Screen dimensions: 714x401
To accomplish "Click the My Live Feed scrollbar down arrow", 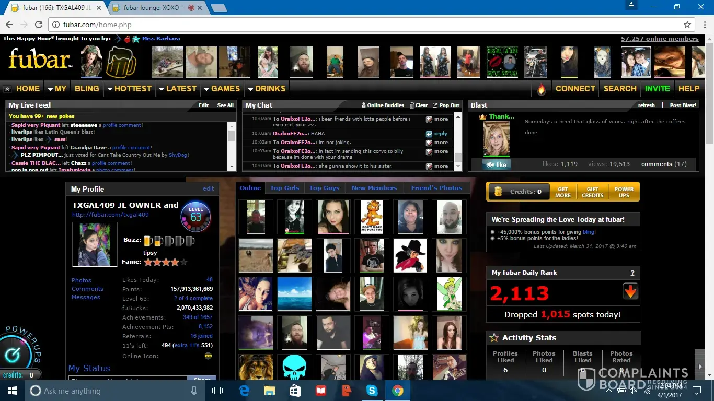I will [232, 167].
